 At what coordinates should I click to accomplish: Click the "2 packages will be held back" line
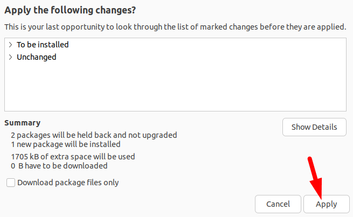click(x=94, y=135)
